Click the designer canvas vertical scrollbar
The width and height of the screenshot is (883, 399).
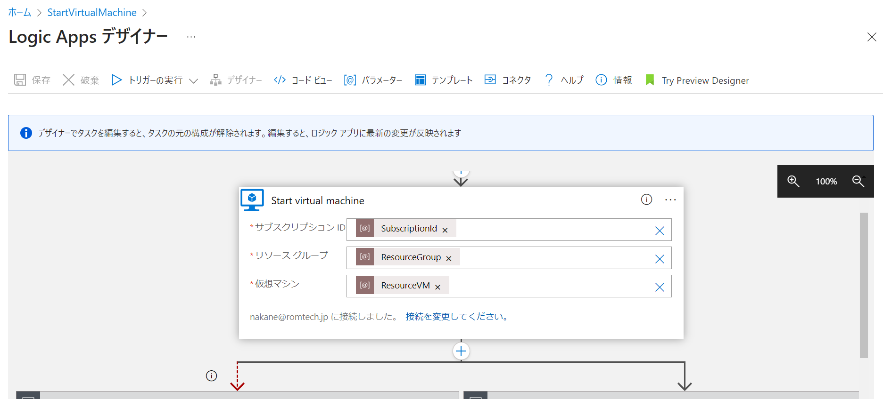coord(864,285)
